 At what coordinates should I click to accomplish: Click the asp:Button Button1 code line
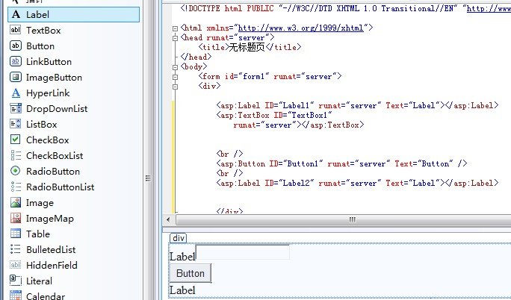coord(341,163)
